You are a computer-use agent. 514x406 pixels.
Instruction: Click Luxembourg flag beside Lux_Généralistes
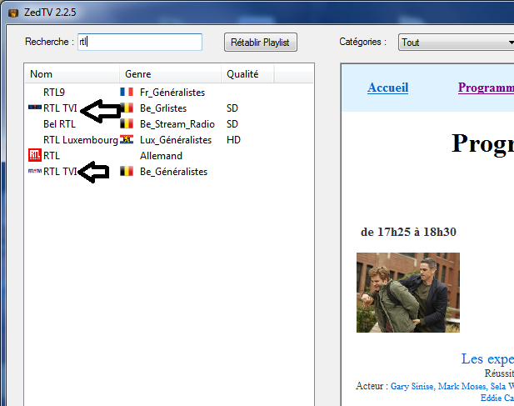point(127,139)
